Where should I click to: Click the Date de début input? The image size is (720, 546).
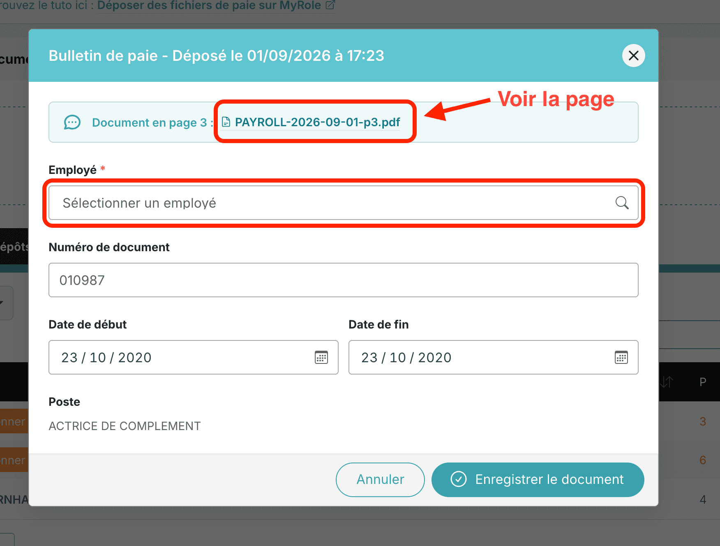pyautogui.click(x=193, y=357)
